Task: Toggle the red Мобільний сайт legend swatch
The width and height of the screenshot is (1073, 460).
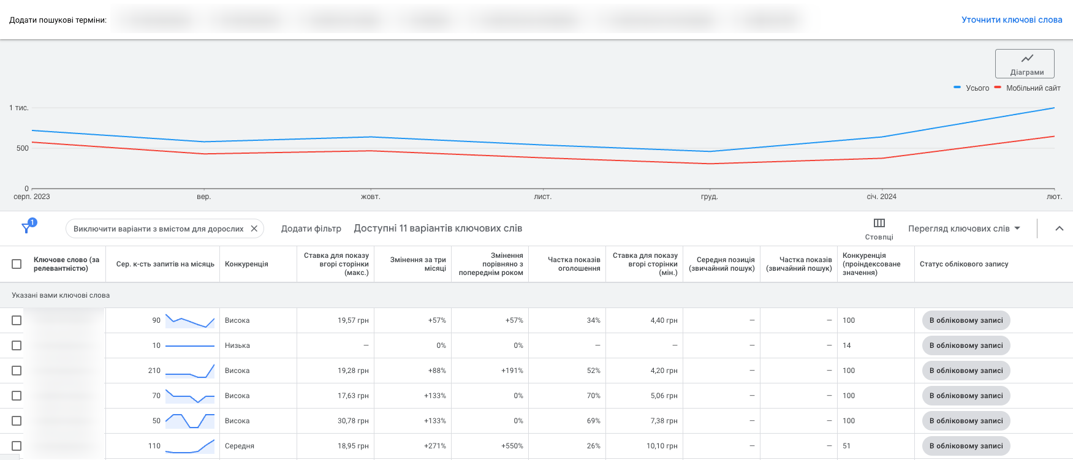Action: (x=998, y=88)
